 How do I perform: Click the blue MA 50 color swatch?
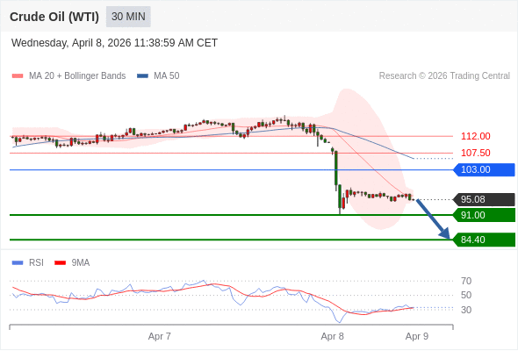[x=142, y=76]
